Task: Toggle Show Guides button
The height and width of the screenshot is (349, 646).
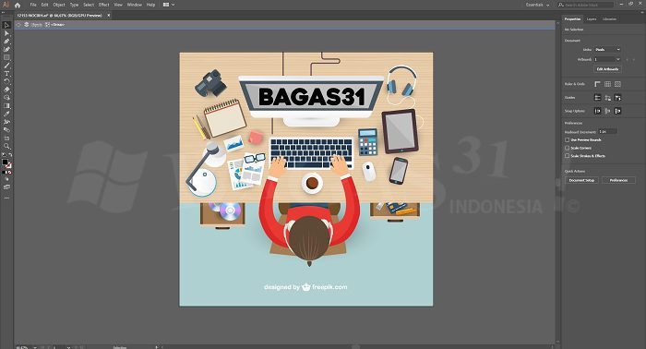Action: coord(597,98)
